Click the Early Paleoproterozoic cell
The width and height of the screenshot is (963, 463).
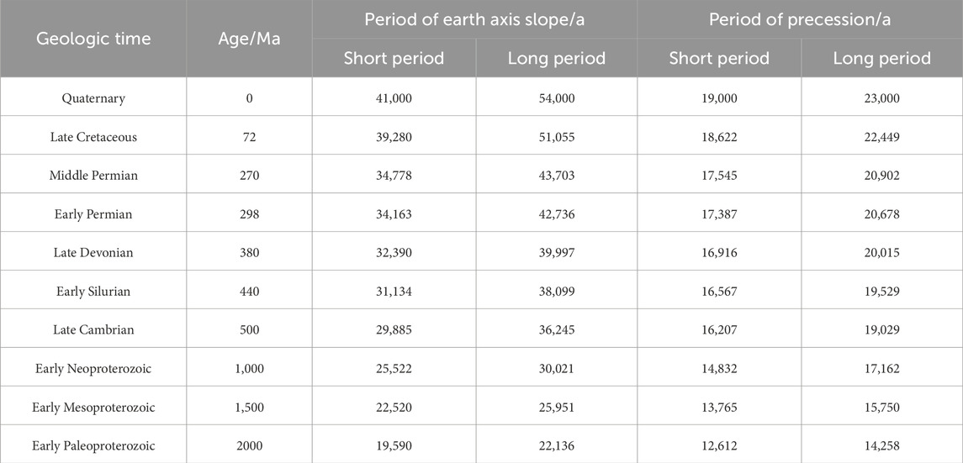93,446
